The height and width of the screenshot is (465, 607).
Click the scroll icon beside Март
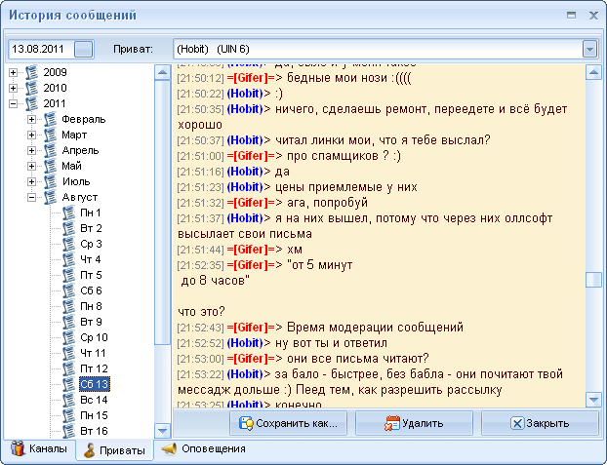(51, 135)
